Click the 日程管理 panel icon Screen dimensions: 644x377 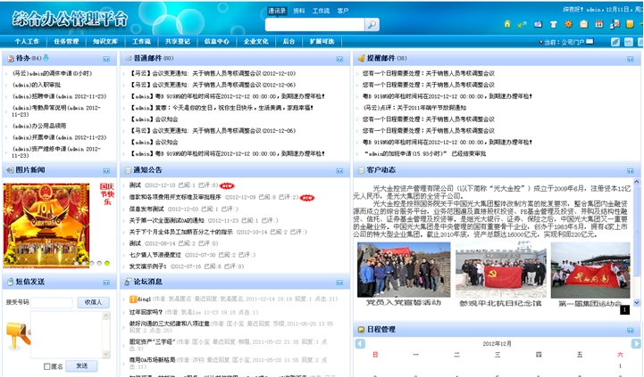(x=361, y=330)
